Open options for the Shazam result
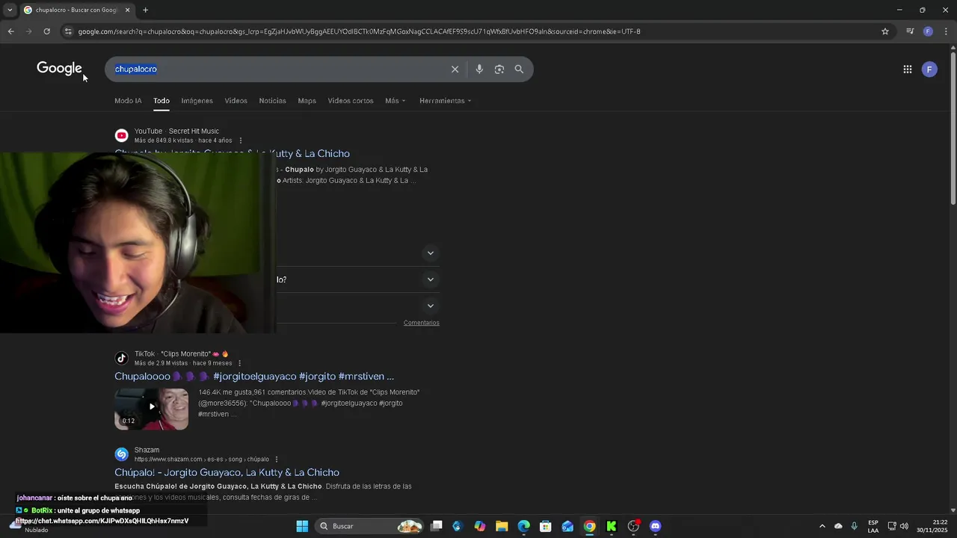The image size is (957, 538). 277,460
